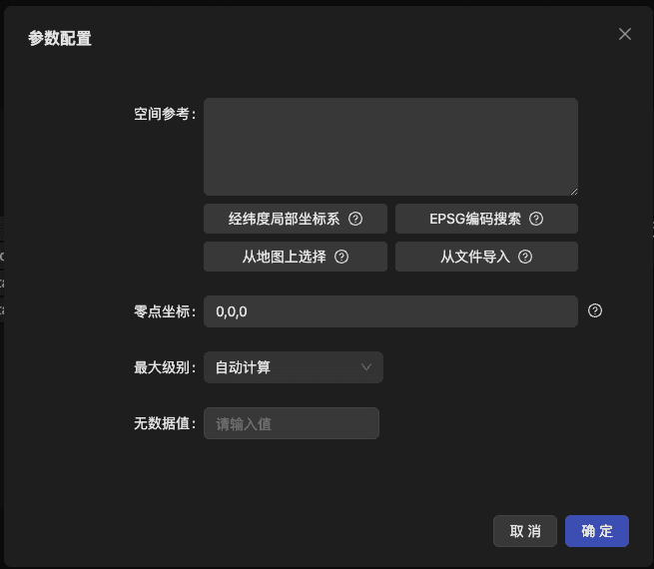Click the 最大级别 field label
Screen dimensions: 654x569
(164, 367)
